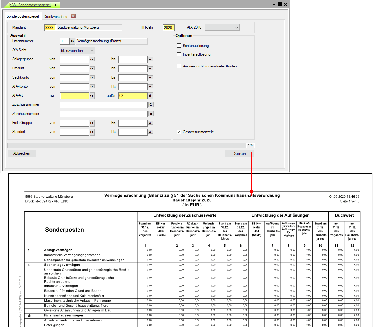The width and height of the screenshot is (373, 327).
Task: Click lookup icon beside Sachkonto von field
Action: click(x=92, y=78)
